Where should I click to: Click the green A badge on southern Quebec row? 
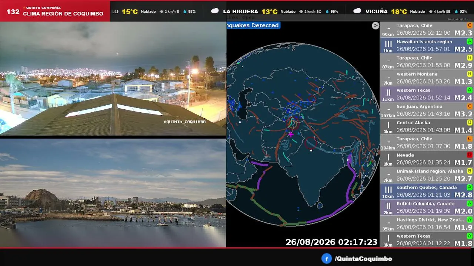pos(470,187)
